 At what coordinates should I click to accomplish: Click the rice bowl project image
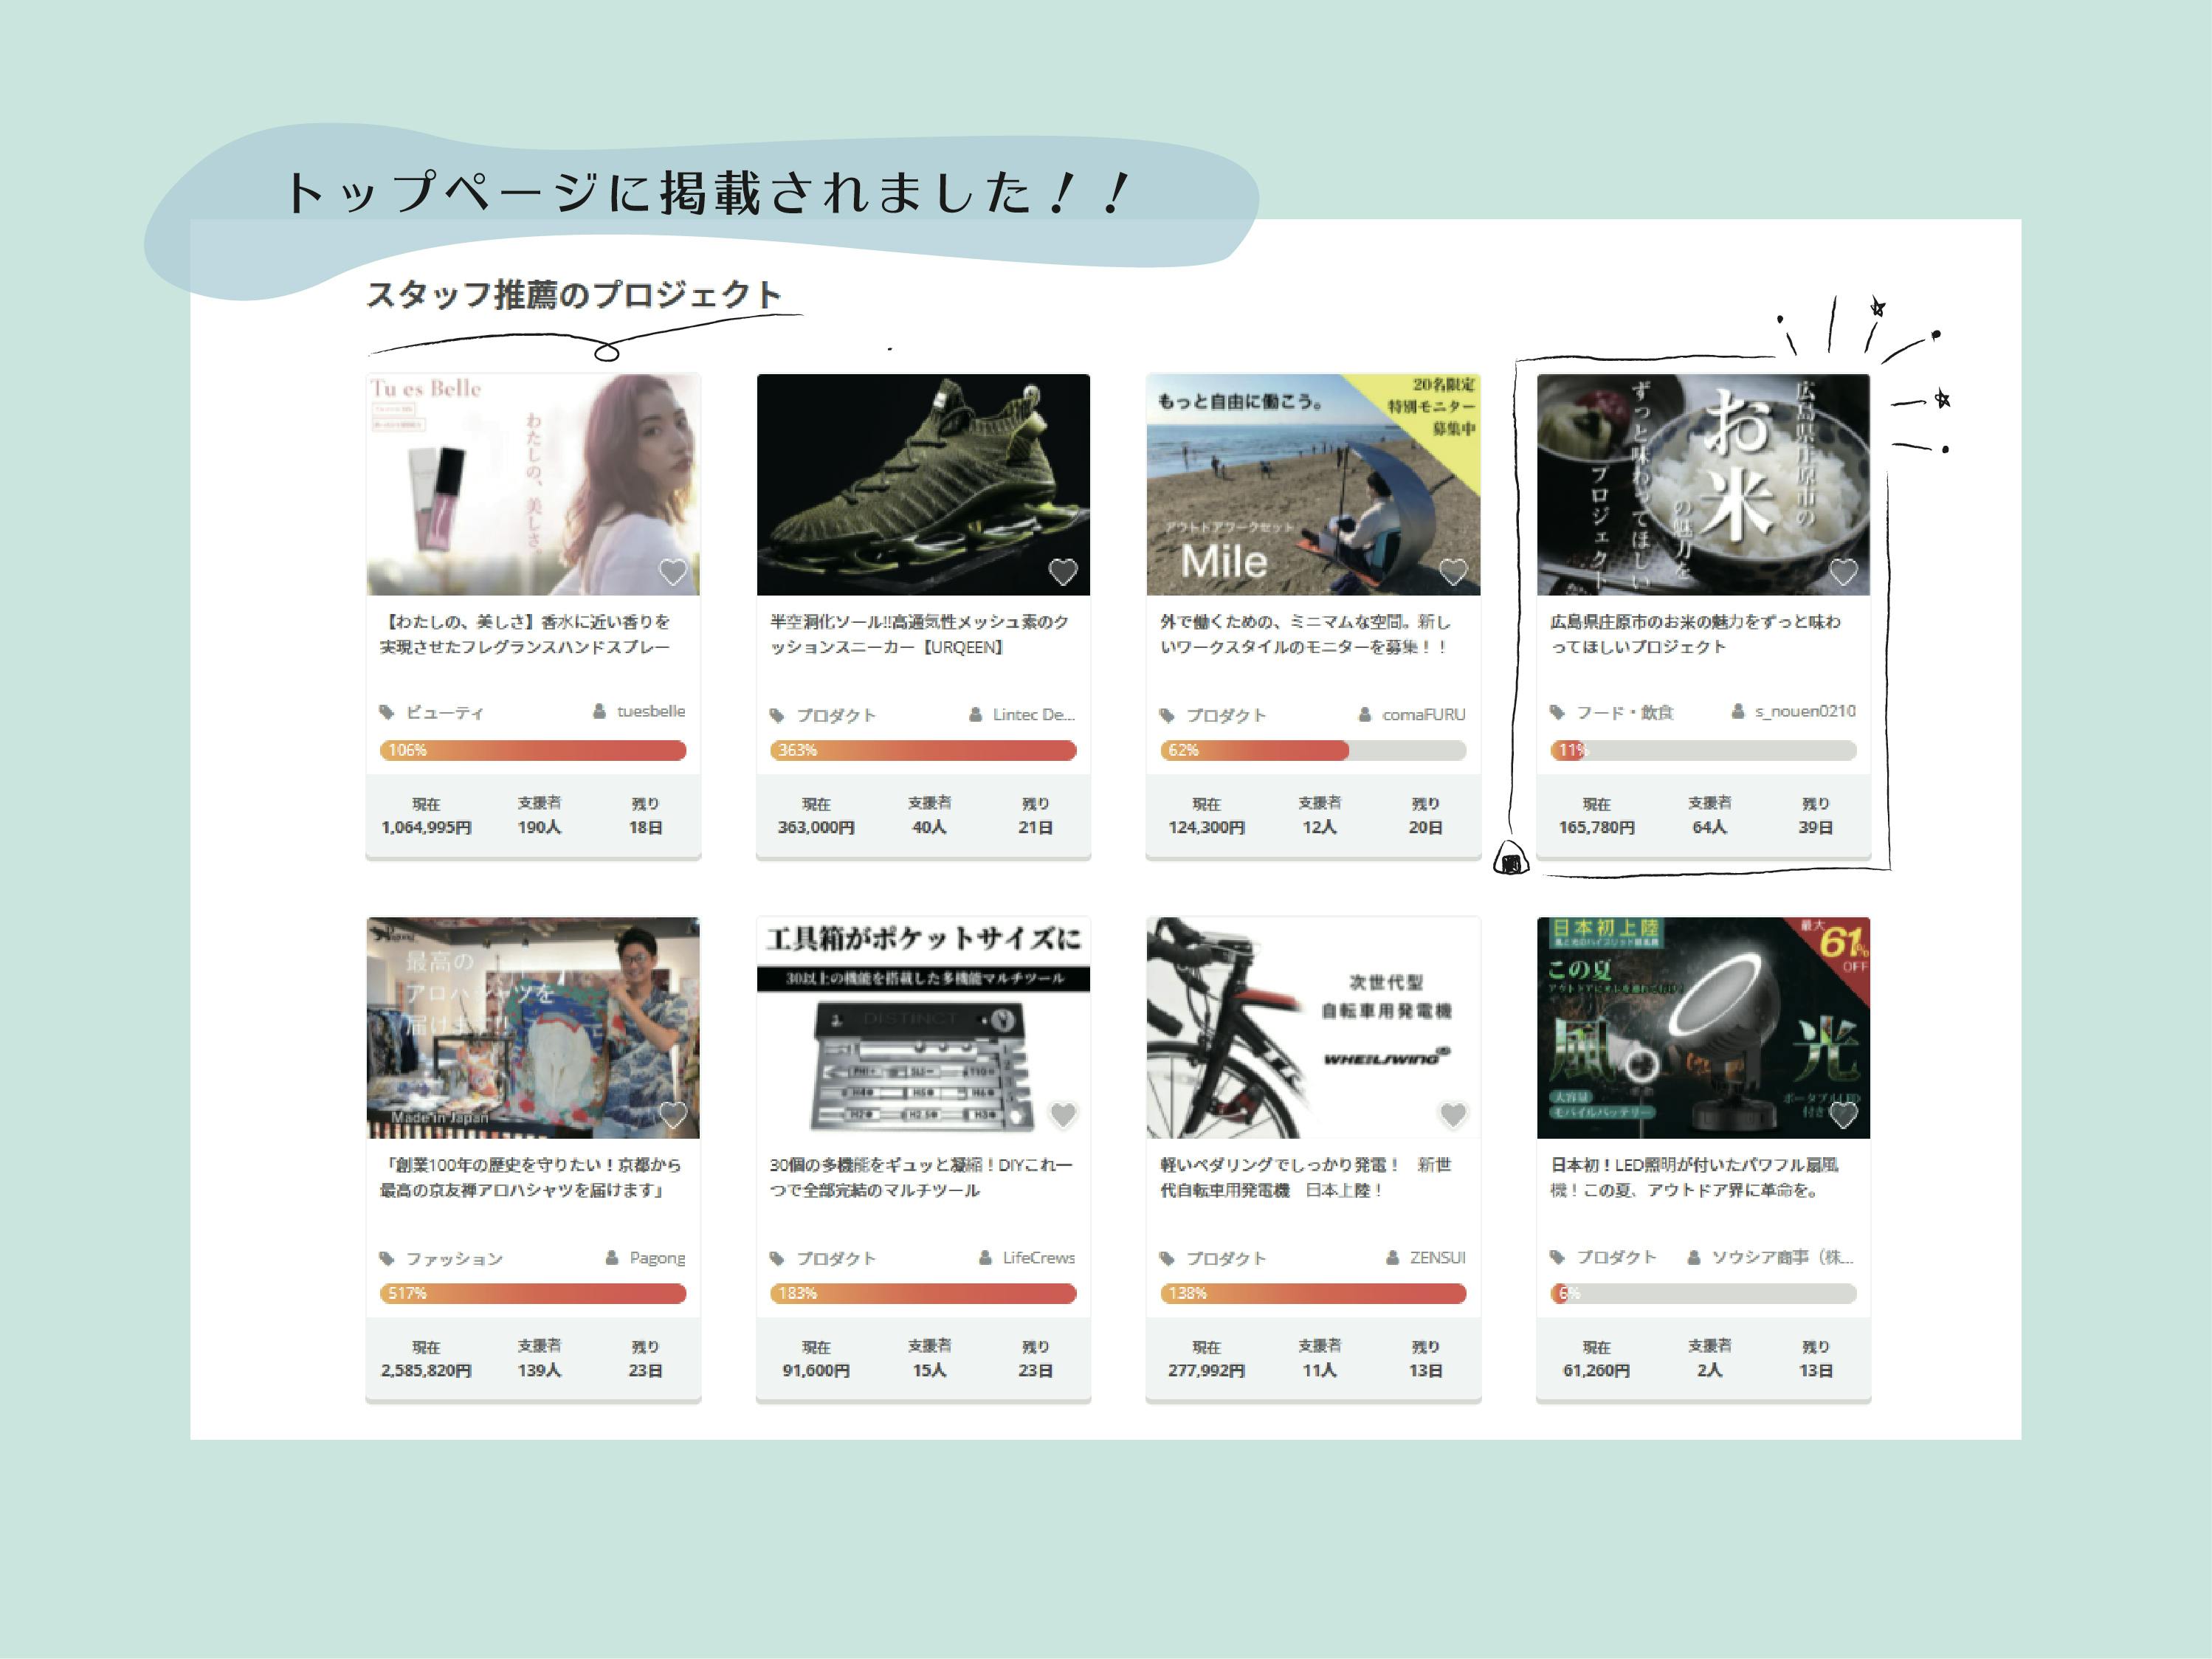click(x=1702, y=484)
